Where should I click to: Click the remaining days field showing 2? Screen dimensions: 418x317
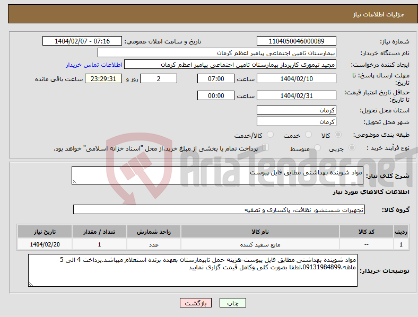[159, 78]
